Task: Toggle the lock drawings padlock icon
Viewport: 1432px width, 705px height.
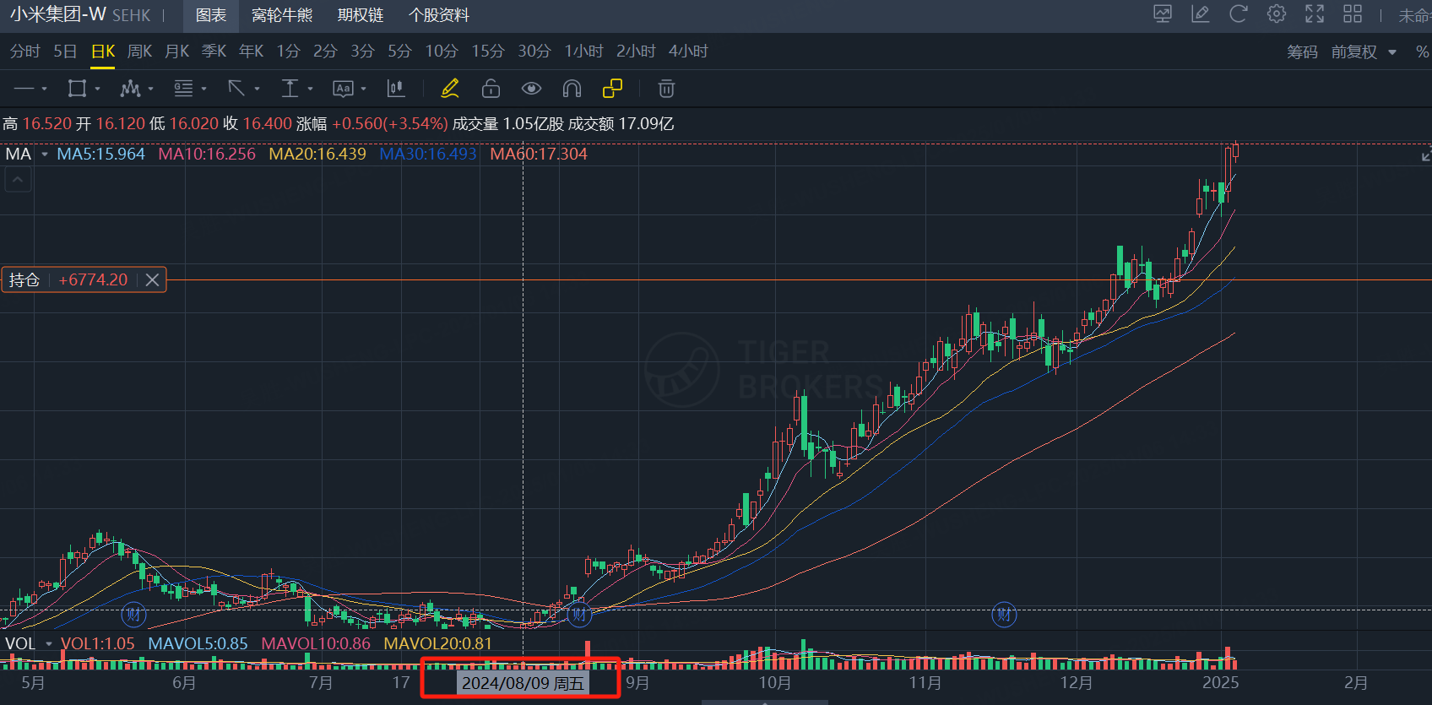Action: (491, 89)
